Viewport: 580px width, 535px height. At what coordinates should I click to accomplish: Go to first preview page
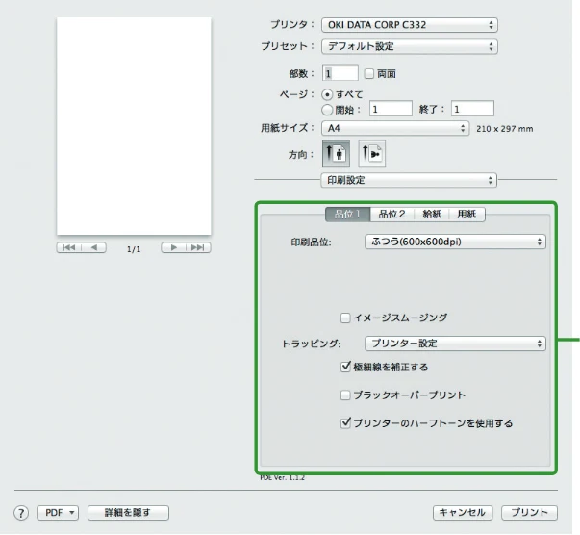(69, 247)
